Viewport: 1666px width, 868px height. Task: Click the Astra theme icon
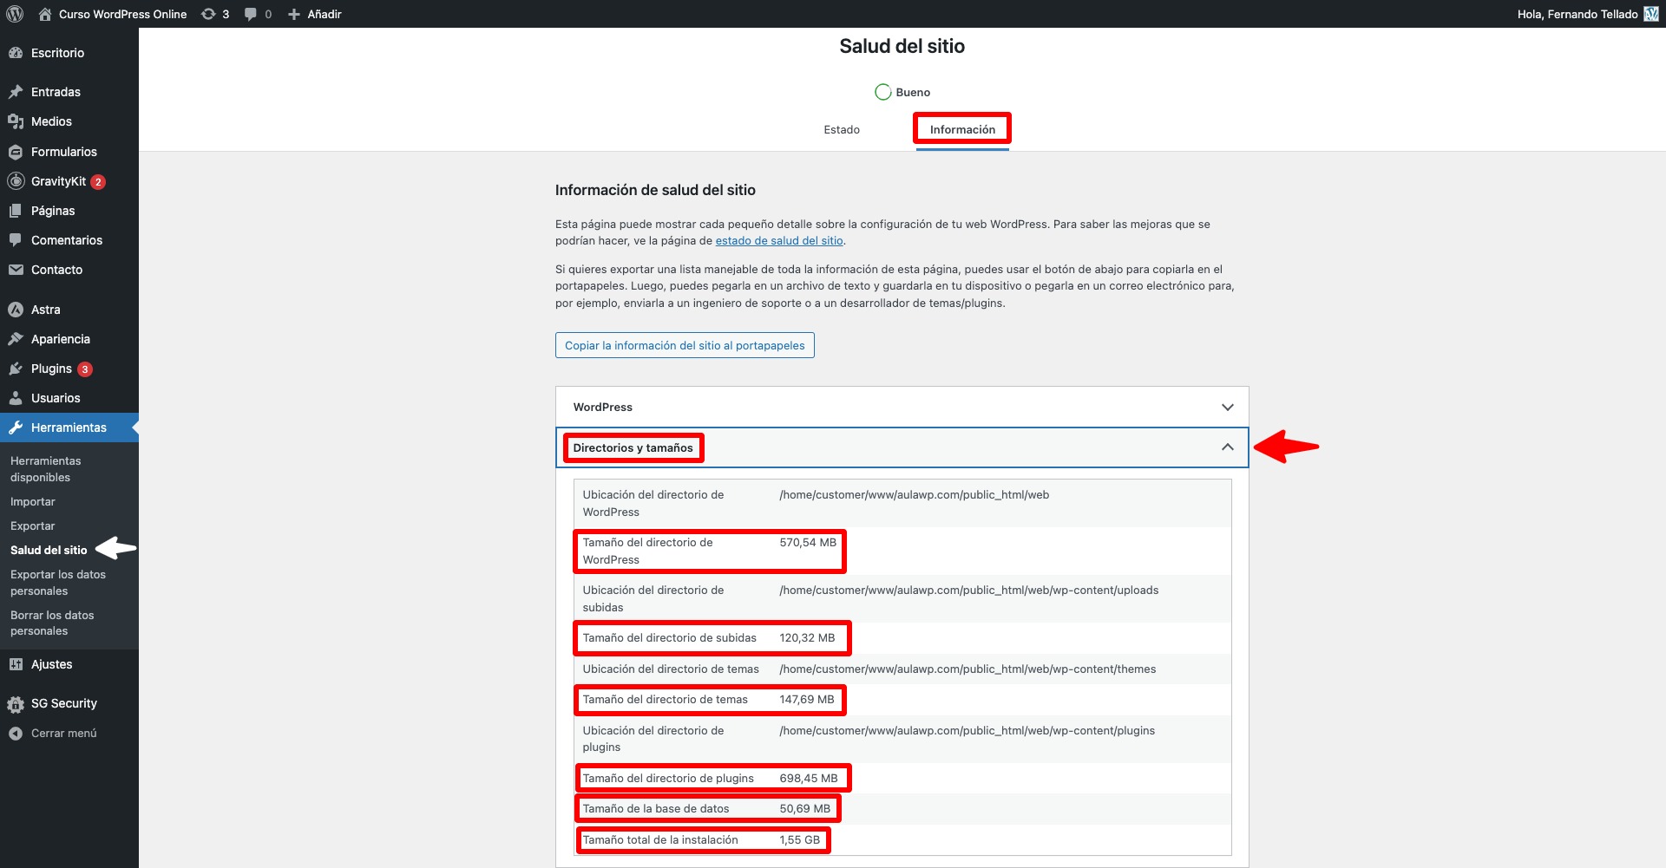click(16, 310)
